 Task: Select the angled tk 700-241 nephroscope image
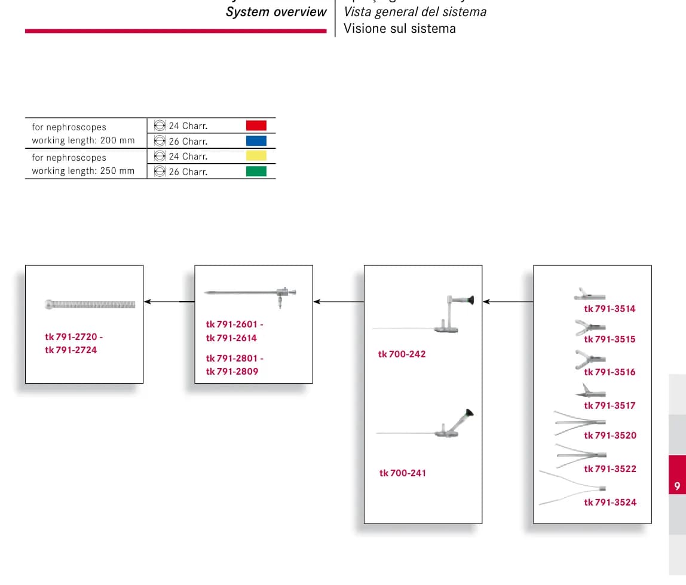pyautogui.click(x=425, y=423)
